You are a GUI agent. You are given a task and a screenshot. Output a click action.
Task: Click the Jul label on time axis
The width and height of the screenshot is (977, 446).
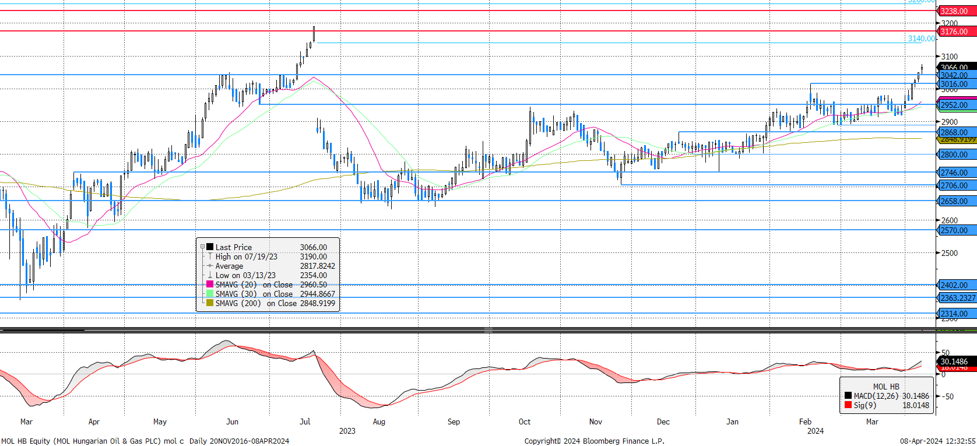(305, 422)
